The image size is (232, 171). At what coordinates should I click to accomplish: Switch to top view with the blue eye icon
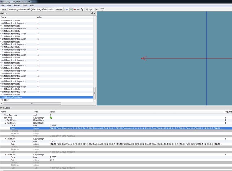[x=67, y=9]
